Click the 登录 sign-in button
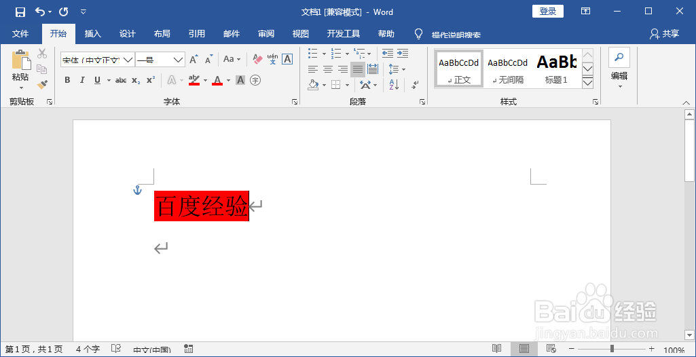 click(x=548, y=12)
